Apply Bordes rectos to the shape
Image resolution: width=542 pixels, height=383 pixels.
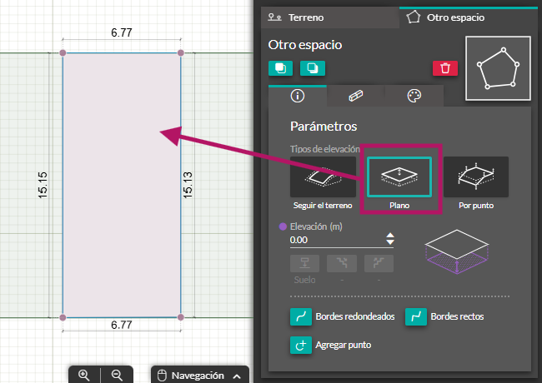point(416,316)
